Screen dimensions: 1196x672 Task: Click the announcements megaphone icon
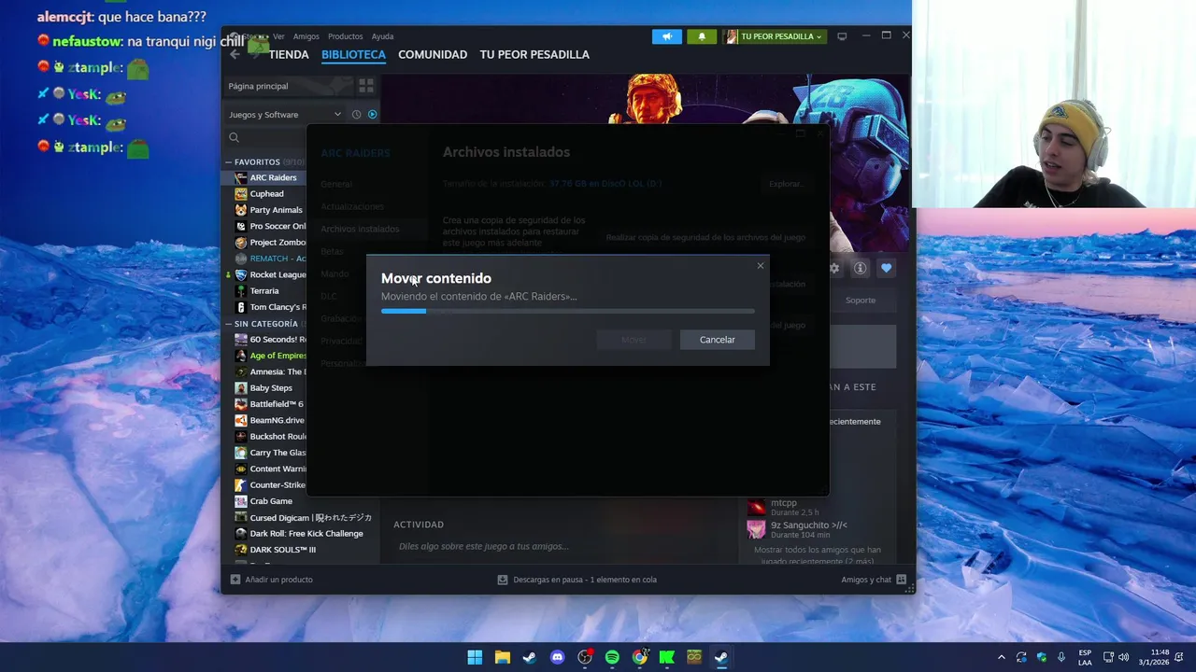pyautogui.click(x=666, y=36)
